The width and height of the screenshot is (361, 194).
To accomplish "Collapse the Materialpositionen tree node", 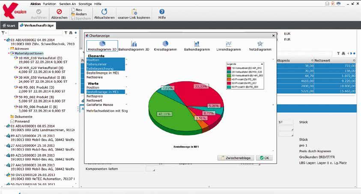I will pos(9,53).
